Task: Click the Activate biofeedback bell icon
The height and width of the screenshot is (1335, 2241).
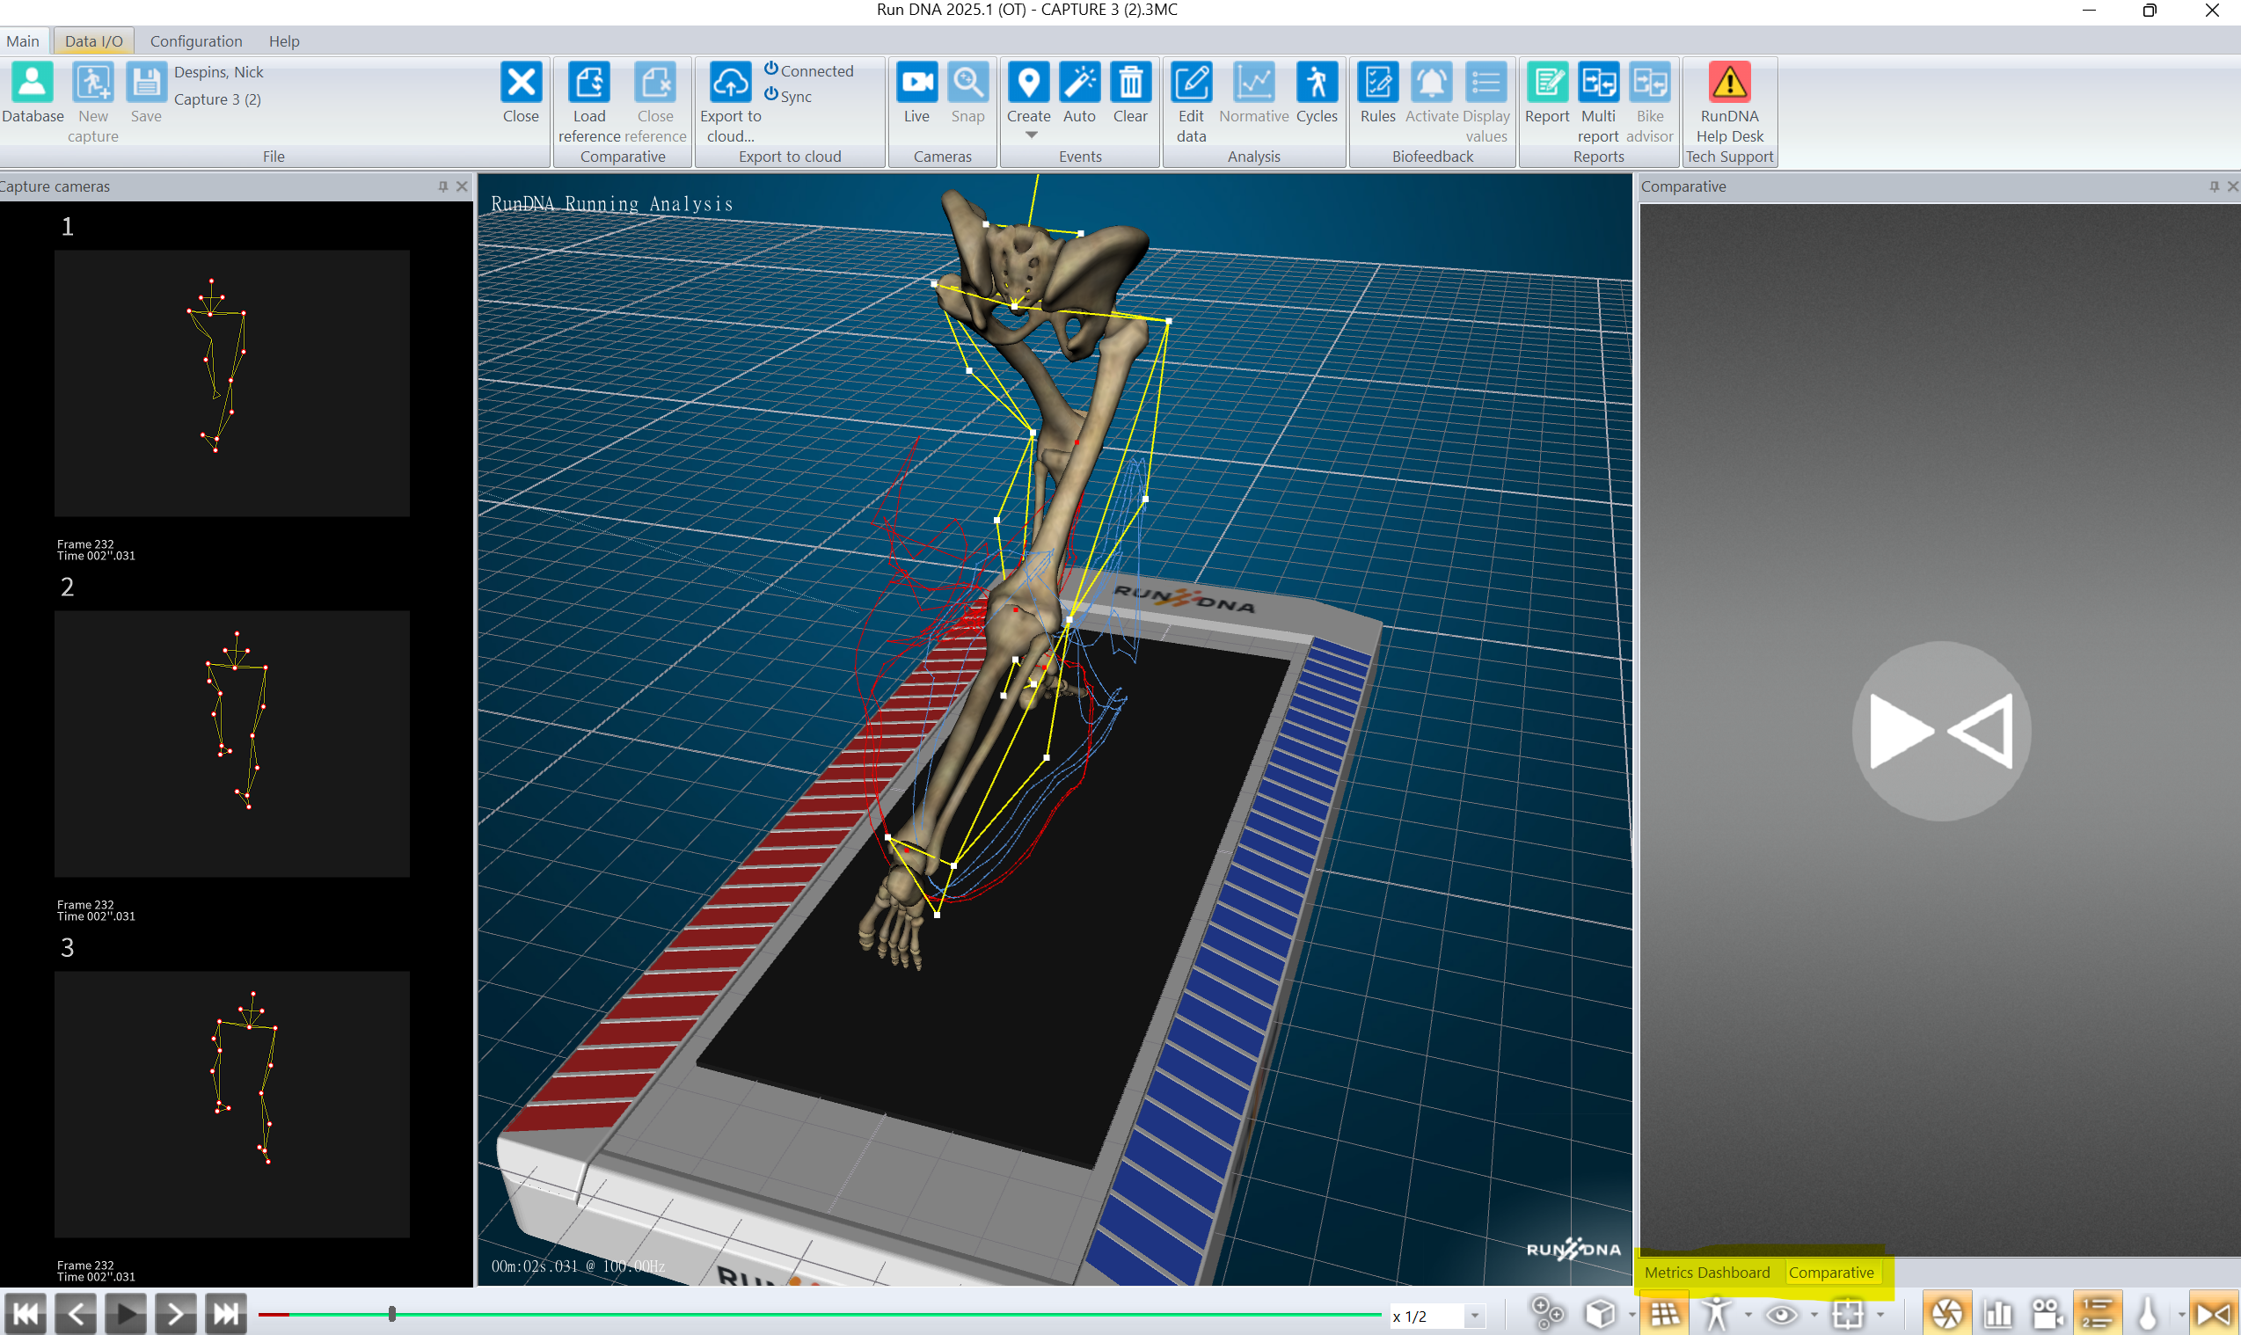Action: (1431, 83)
